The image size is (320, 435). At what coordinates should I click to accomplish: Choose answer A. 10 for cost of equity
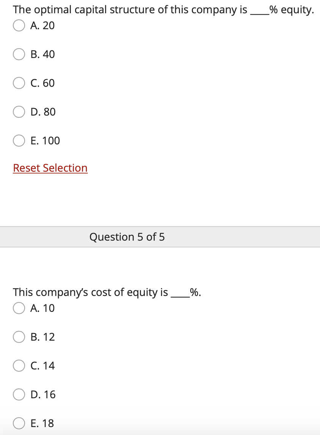(x=19, y=308)
